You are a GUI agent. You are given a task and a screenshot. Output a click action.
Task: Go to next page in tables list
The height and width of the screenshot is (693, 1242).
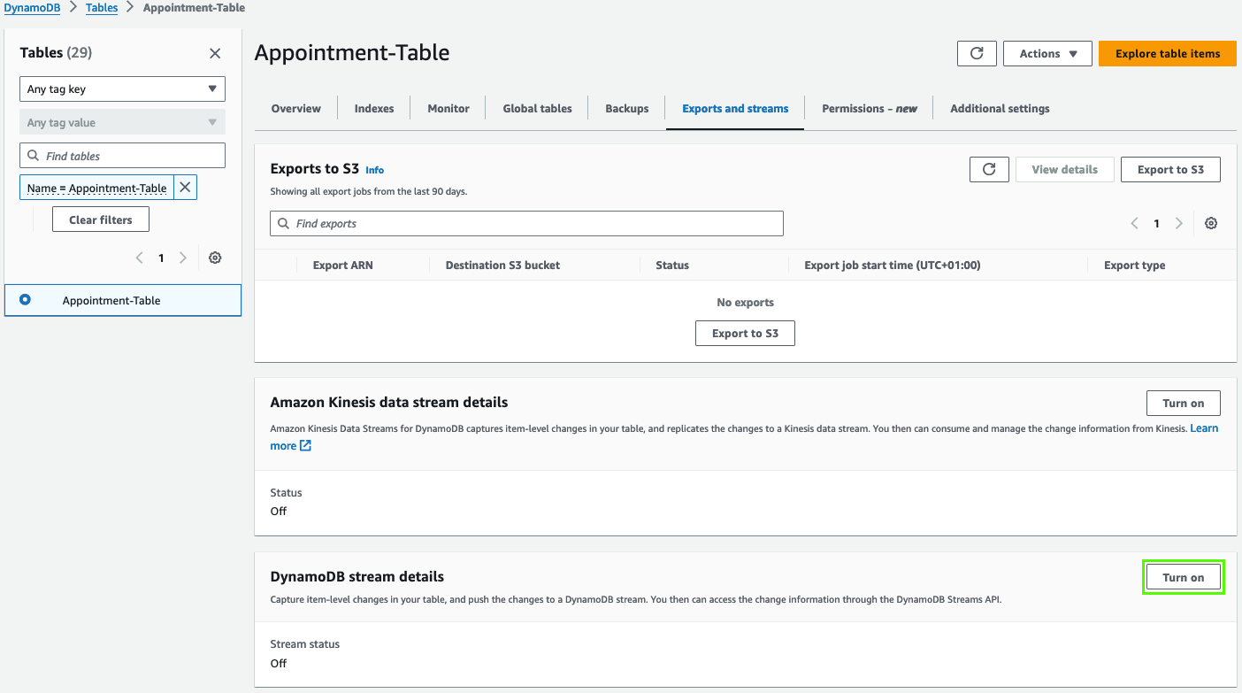pos(183,258)
